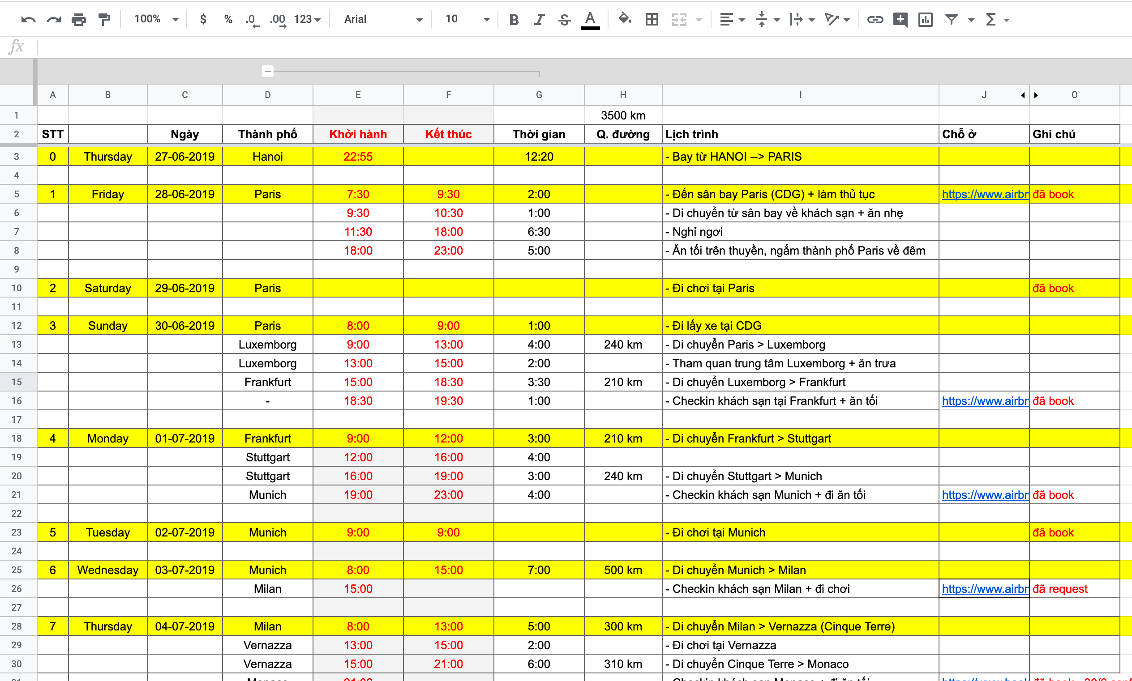Open the filter views dropdown arrow
1132x681 pixels.
971,20
